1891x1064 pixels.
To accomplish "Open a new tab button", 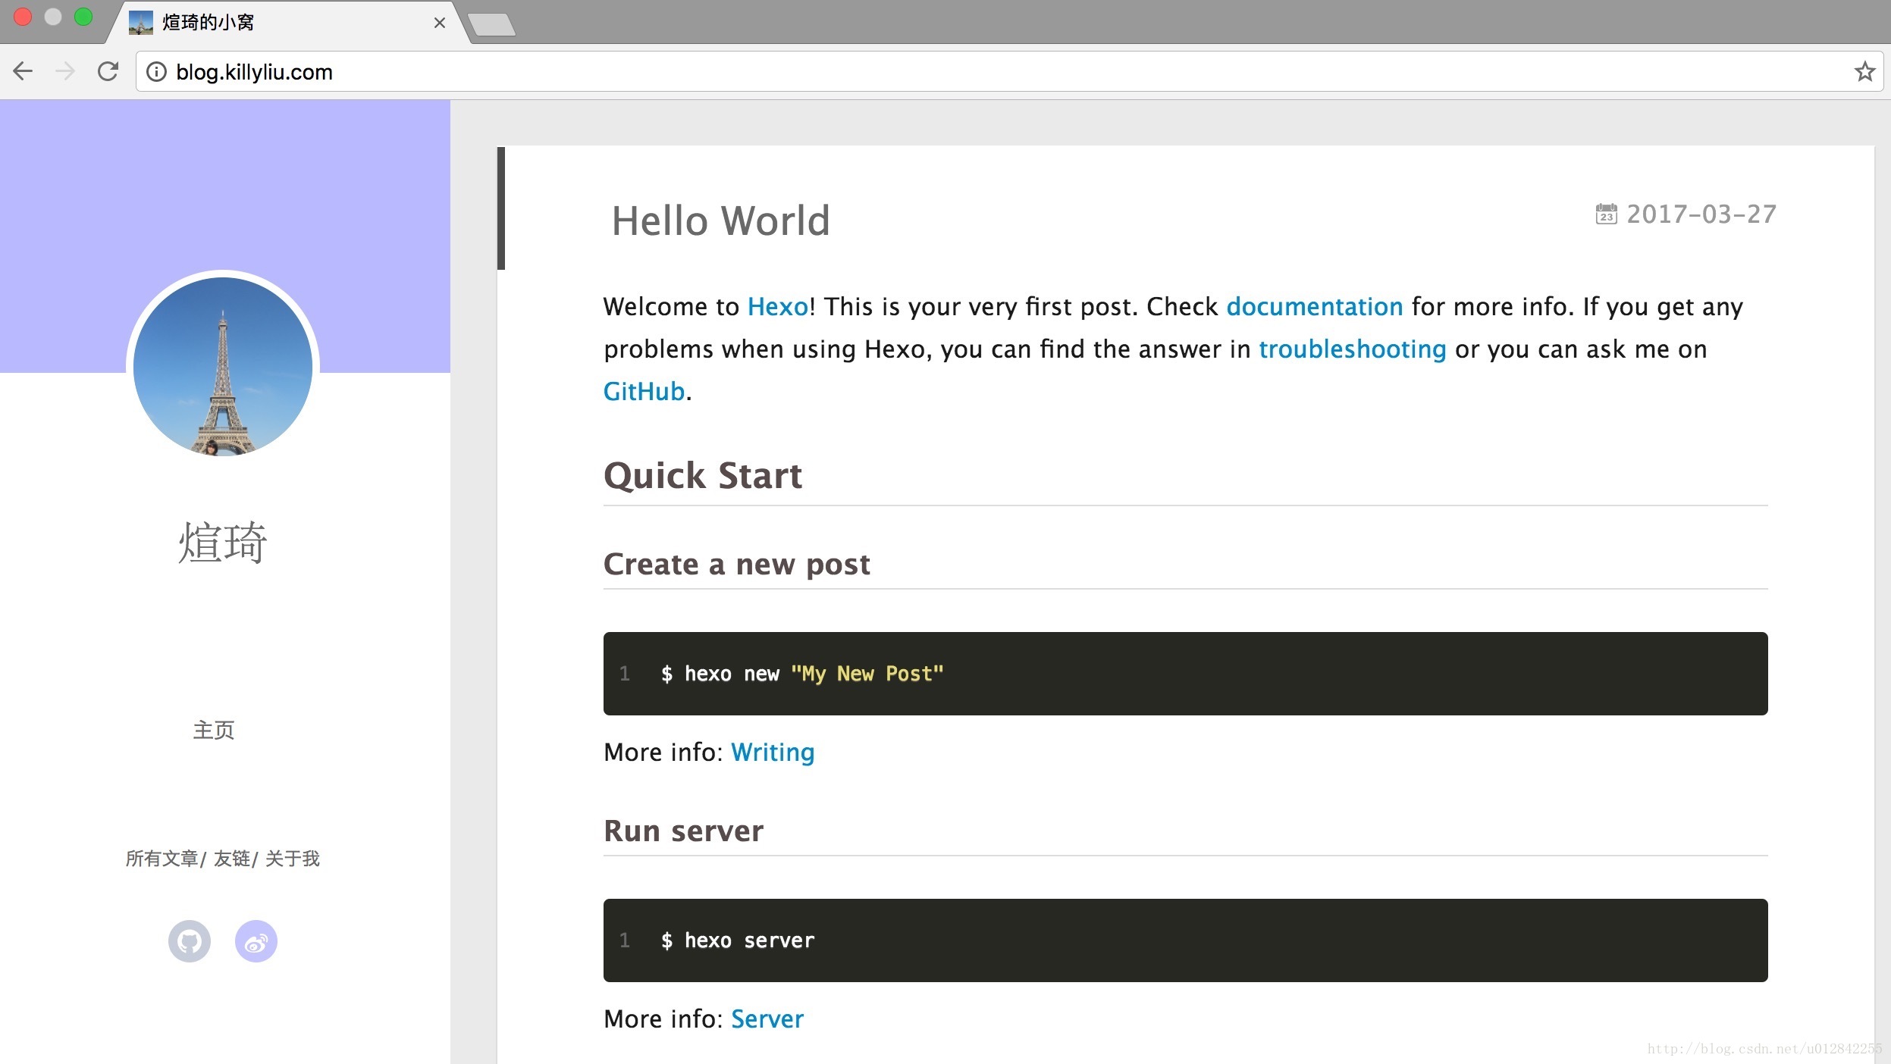I will 492,24.
